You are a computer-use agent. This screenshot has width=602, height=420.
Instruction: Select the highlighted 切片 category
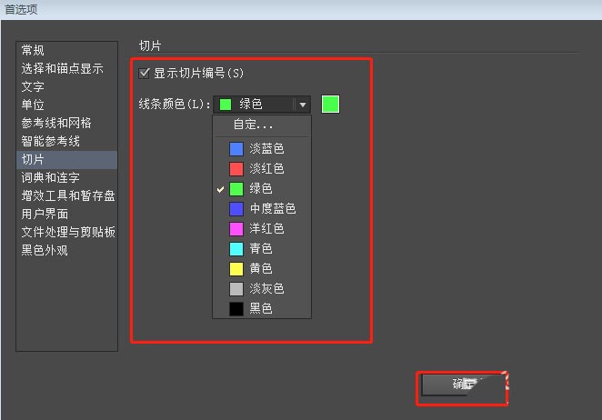coord(66,159)
